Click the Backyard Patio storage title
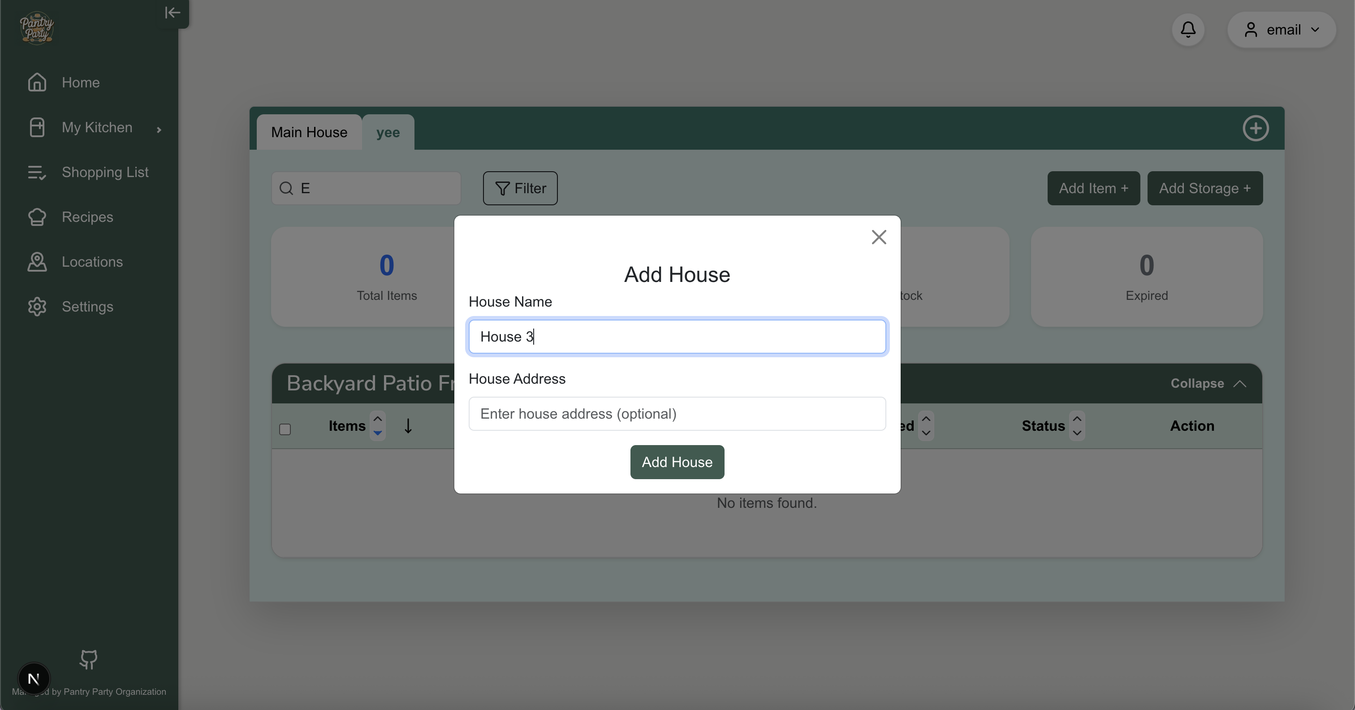This screenshot has height=710, width=1355. 370,383
